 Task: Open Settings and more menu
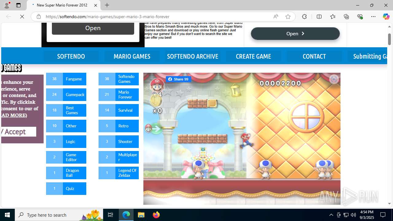[373, 17]
